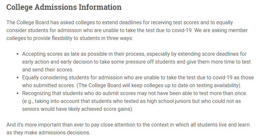Click the words 'College Board' in the first sentence
The height and width of the screenshot is (138, 256).
point(32,23)
